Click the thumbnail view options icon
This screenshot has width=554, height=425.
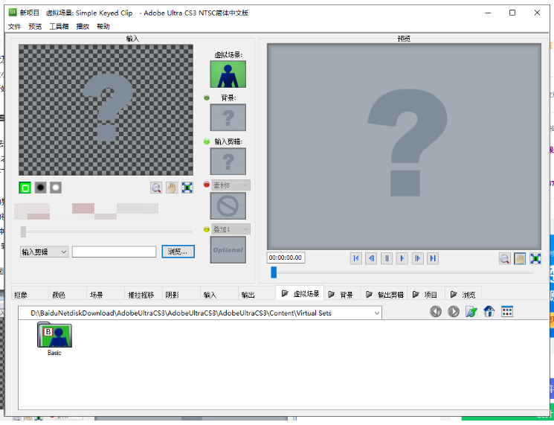coord(507,312)
